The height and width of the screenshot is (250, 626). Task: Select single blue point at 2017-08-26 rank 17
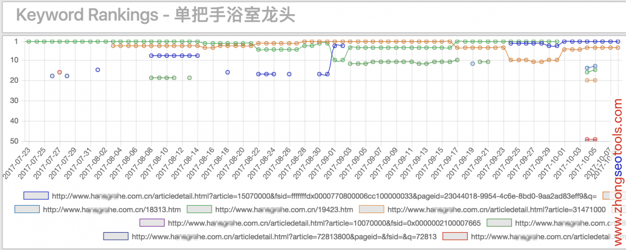point(289,74)
